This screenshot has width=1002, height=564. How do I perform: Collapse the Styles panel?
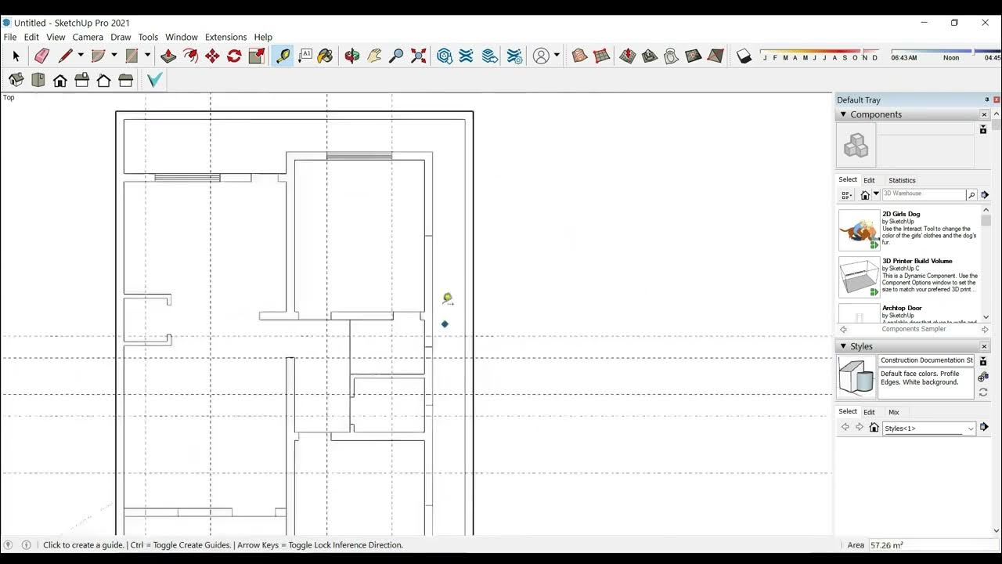pos(843,346)
